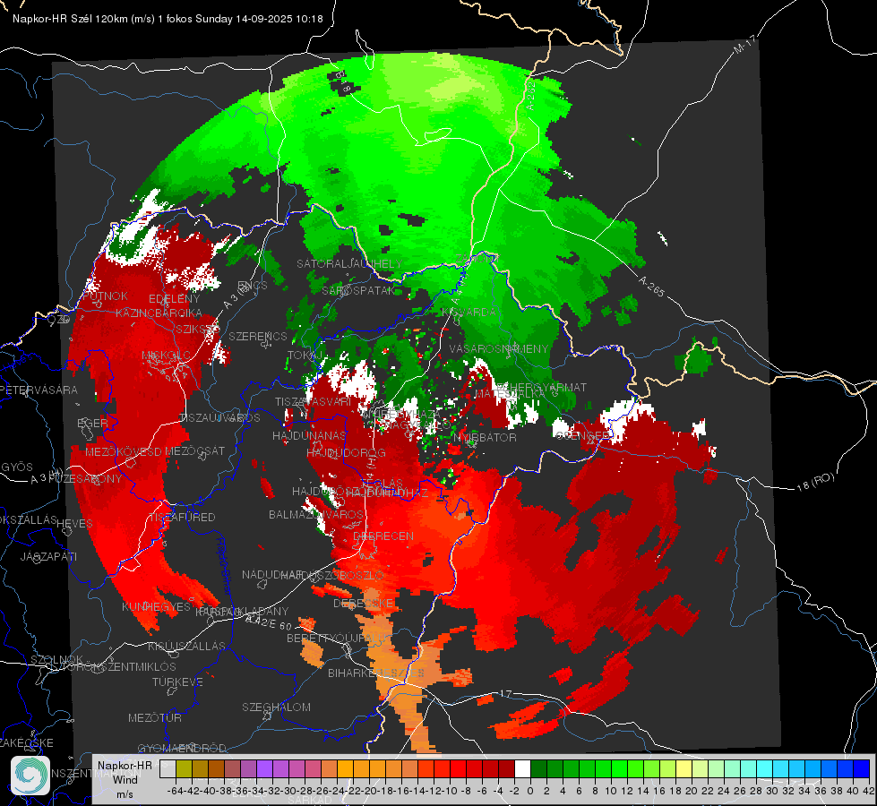Click the PUTNOK town label
Image resolution: width=877 pixels, height=806 pixels.
(x=106, y=296)
